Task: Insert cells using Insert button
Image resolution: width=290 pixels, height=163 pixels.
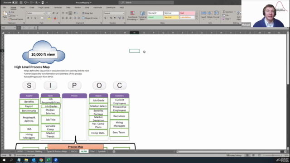Action: pyautogui.click(x=203, y=15)
